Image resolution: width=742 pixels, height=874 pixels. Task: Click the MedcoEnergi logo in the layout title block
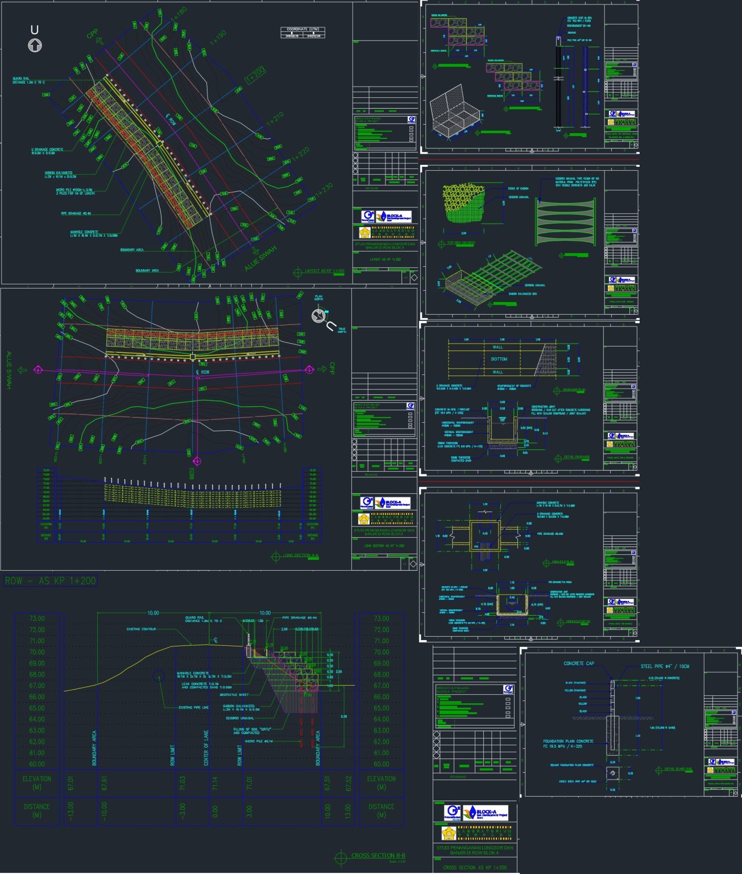[x=368, y=216]
